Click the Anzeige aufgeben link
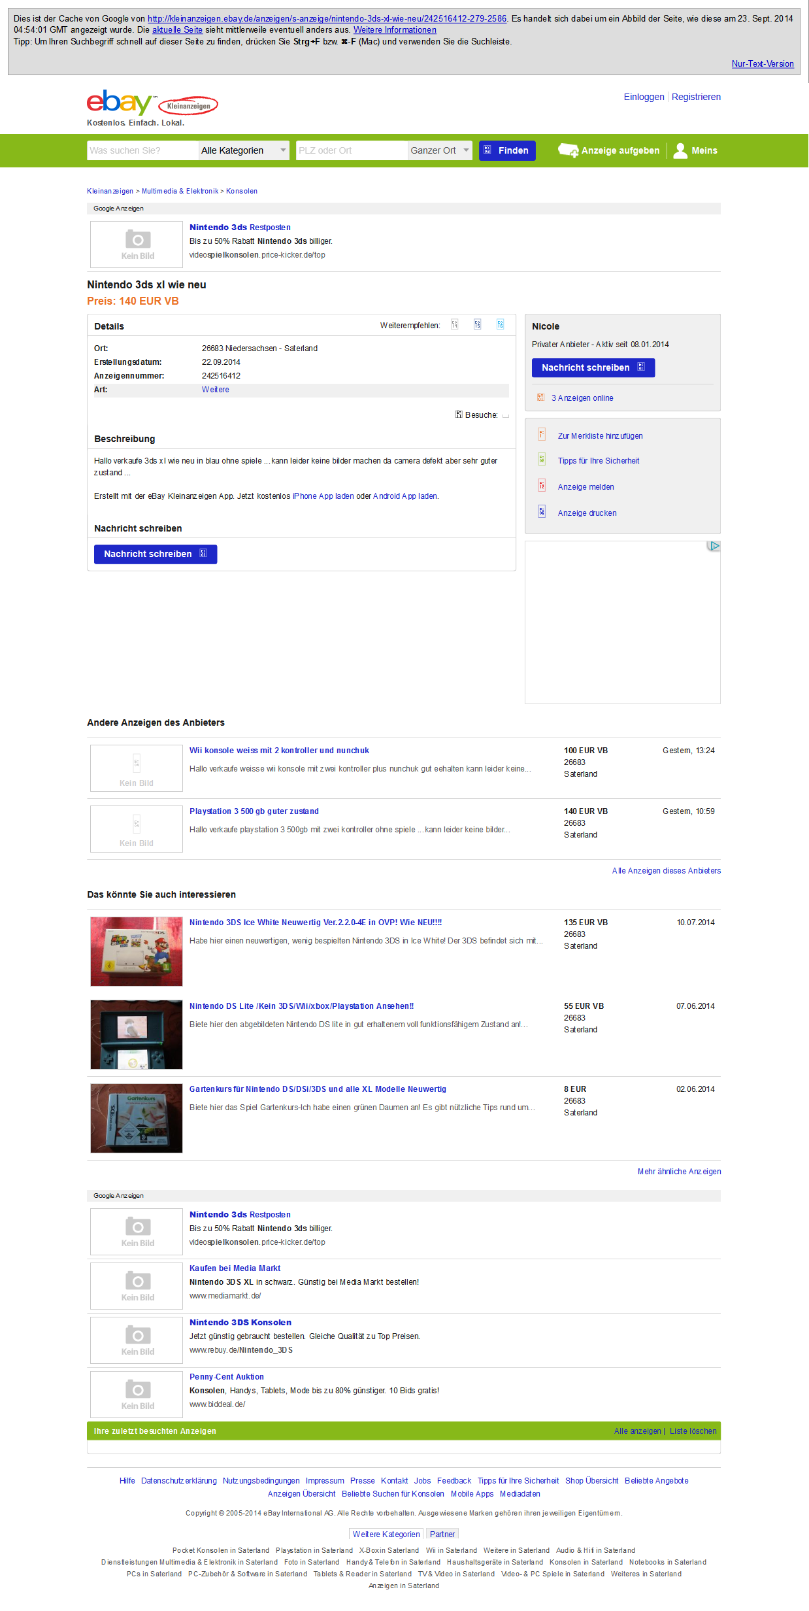Image resolution: width=809 pixels, height=1611 pixels. pyautogui.click(x=620, y=150)
